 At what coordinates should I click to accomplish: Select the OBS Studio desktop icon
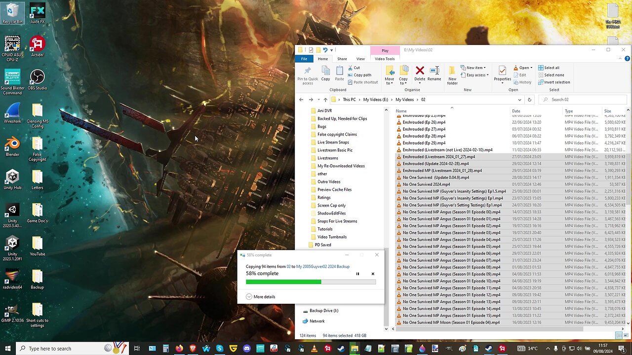[x=37, y=79]
